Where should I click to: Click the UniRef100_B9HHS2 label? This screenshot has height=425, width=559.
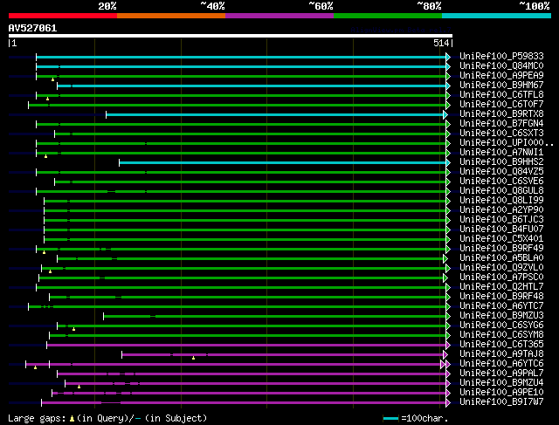coord(501,162)
